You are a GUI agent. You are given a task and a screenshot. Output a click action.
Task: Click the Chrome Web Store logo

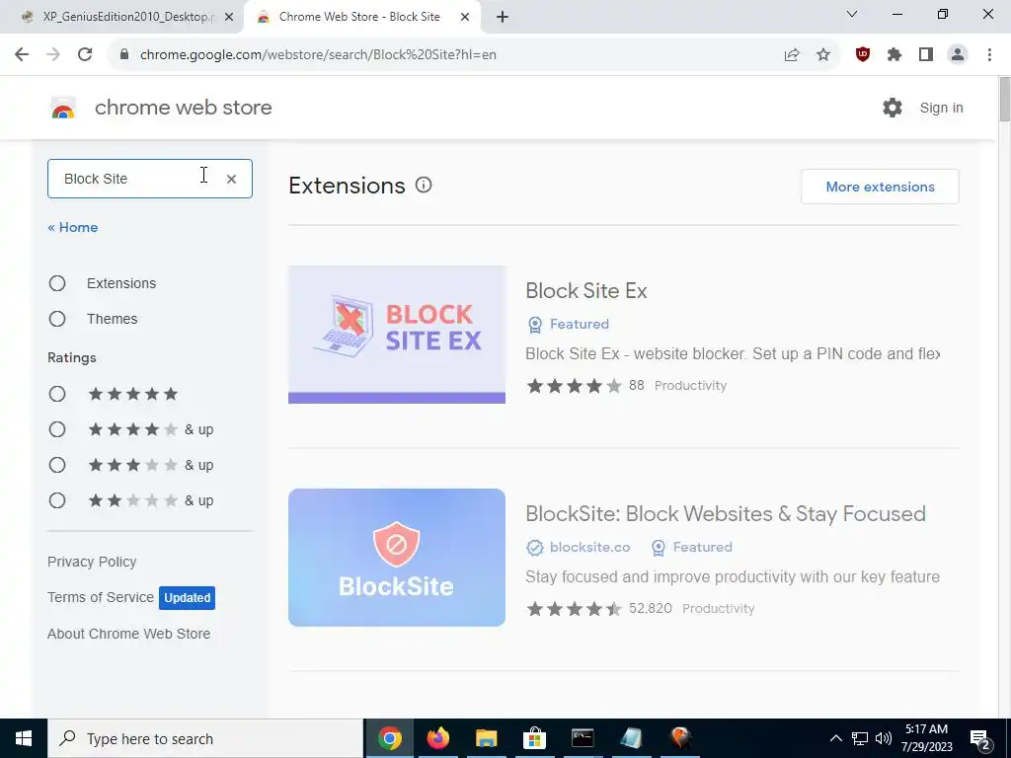pyautogui.click(x=63, y=108)
